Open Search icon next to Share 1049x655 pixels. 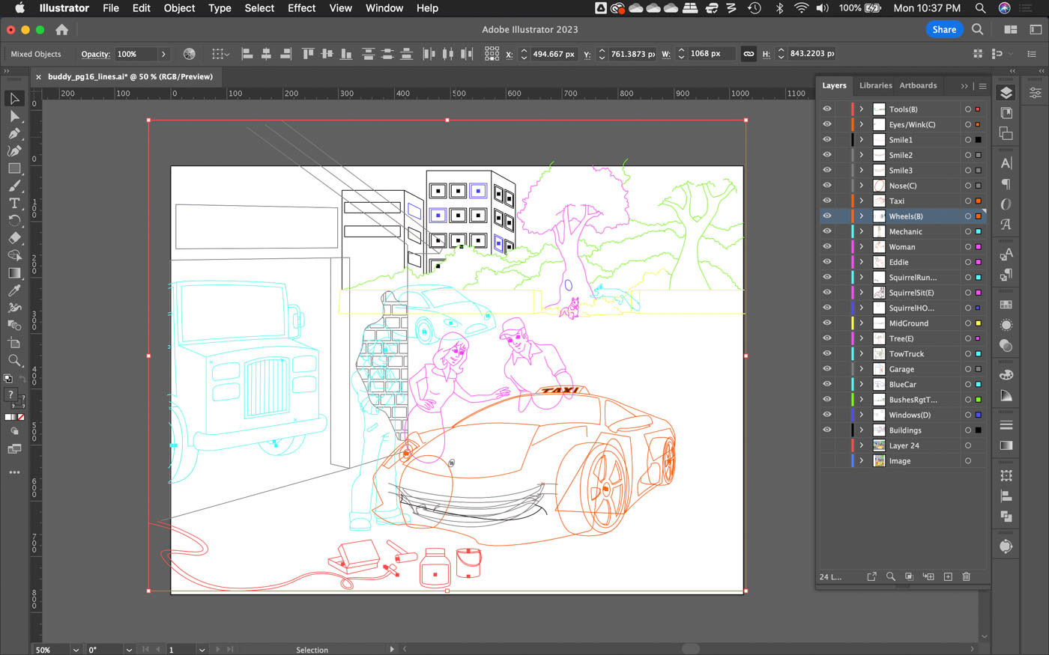[x=977, y=29]
